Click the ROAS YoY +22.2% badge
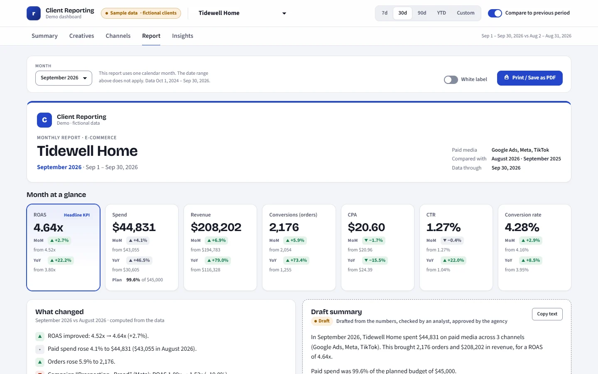 (60, 261)
